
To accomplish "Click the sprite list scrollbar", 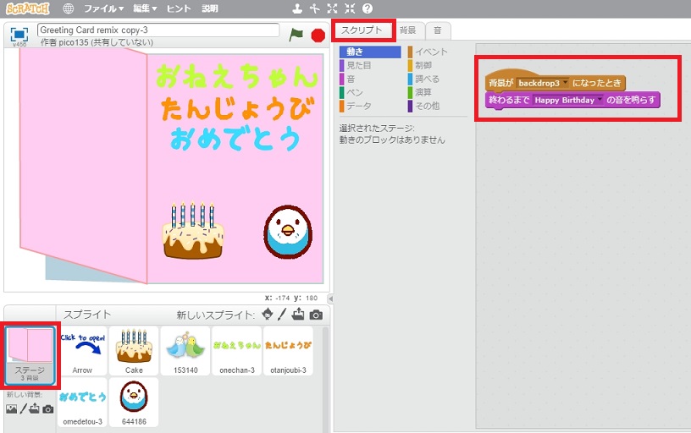I will (x=326, y=380).
